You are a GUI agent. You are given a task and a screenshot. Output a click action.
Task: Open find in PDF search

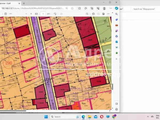(x=87, y=14)
